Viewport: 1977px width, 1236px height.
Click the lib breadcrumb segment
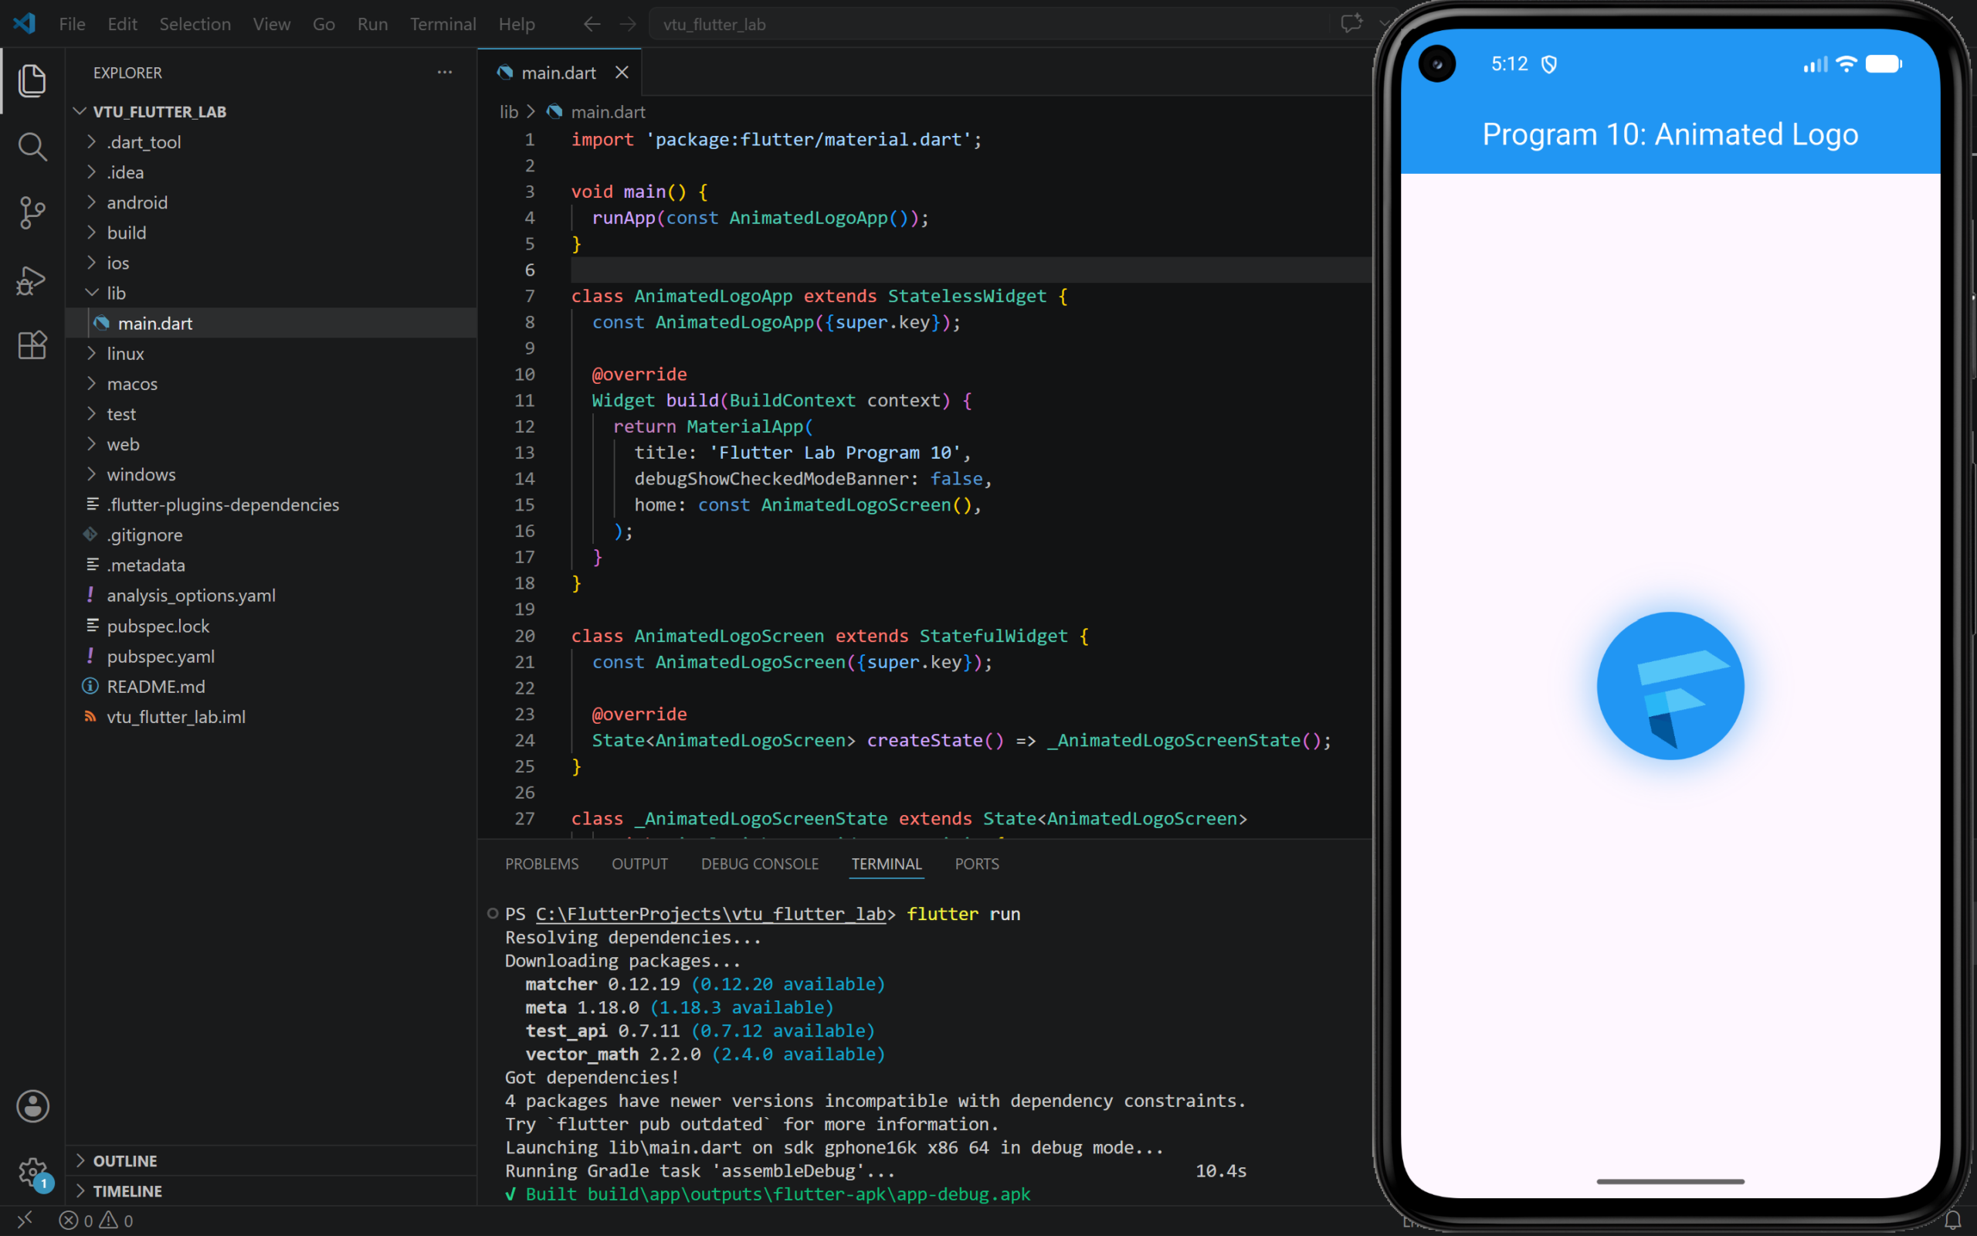point(509,112)
